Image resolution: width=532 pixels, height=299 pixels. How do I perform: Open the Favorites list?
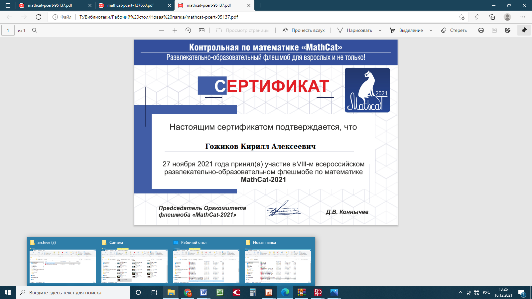click(477, 17)
